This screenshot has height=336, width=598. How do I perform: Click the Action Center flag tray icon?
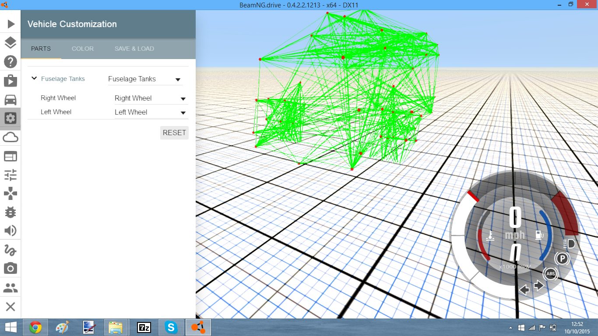pos(542,328)
